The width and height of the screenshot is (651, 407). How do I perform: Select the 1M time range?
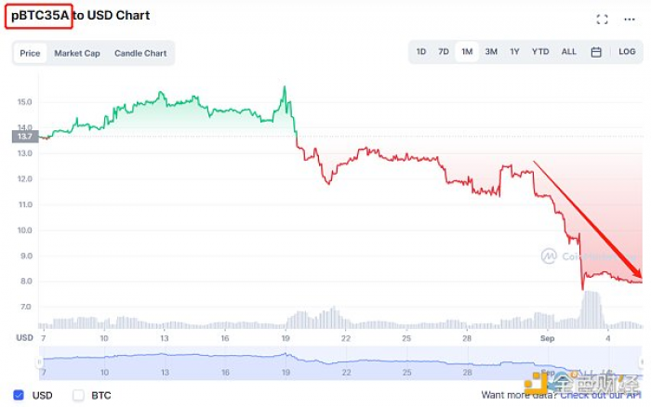pyautogui.click(x=467, y=52)
